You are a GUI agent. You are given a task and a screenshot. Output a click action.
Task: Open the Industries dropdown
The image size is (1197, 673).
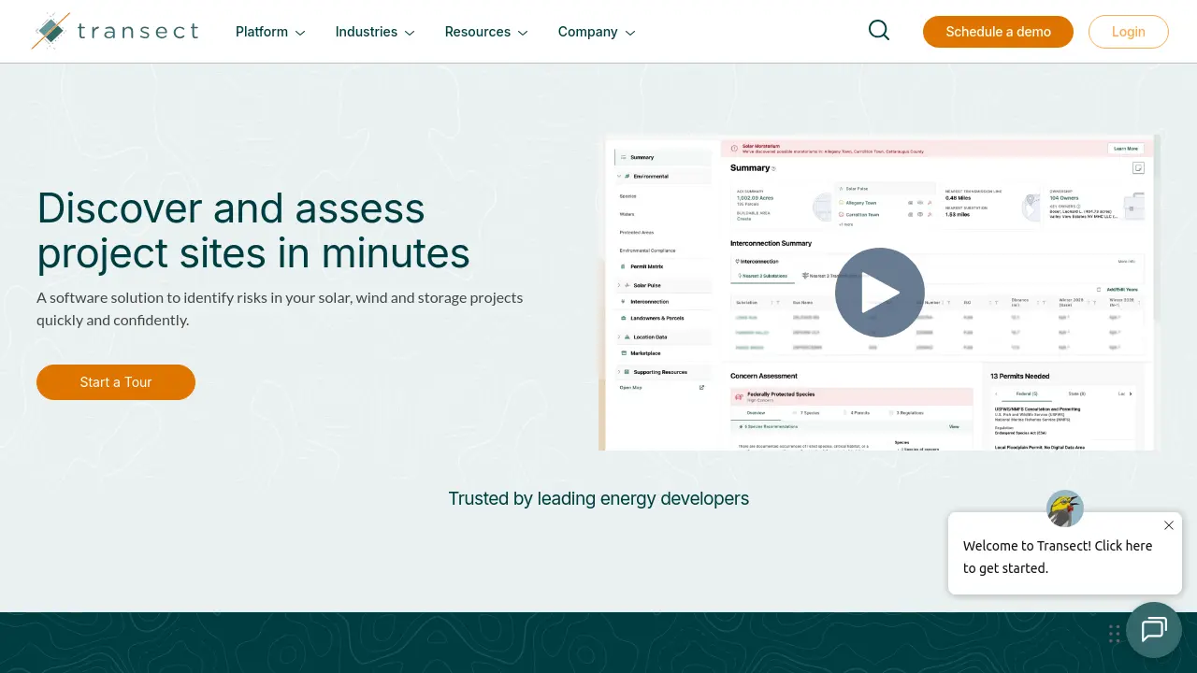375,32
